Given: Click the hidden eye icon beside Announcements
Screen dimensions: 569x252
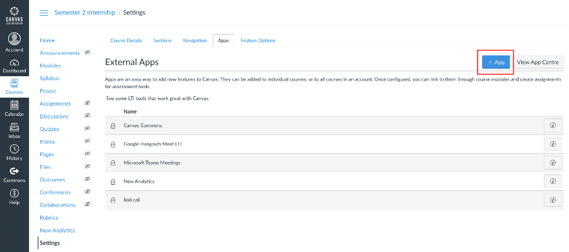Looking at the screenshot, I should click(x=87, y=53).
